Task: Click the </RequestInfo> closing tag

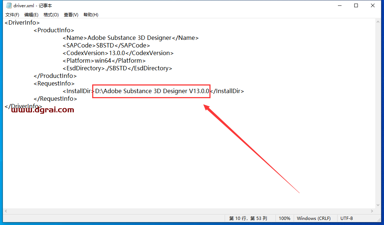Action: [x=55, y=99]
